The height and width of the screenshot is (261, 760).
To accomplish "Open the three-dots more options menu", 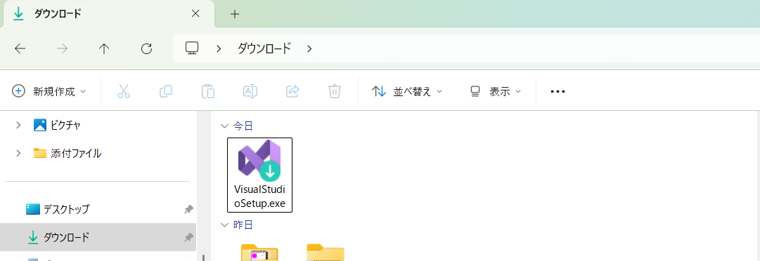I will (558, 91).
